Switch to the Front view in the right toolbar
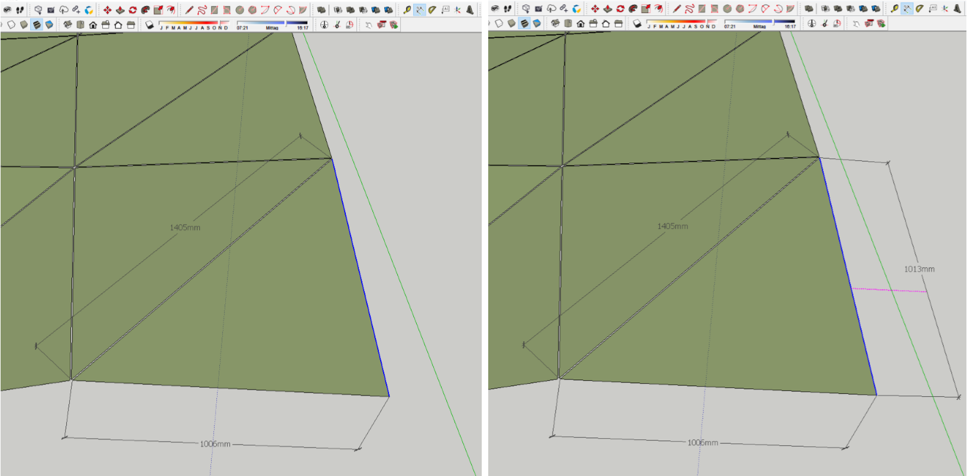 point(580,24)
